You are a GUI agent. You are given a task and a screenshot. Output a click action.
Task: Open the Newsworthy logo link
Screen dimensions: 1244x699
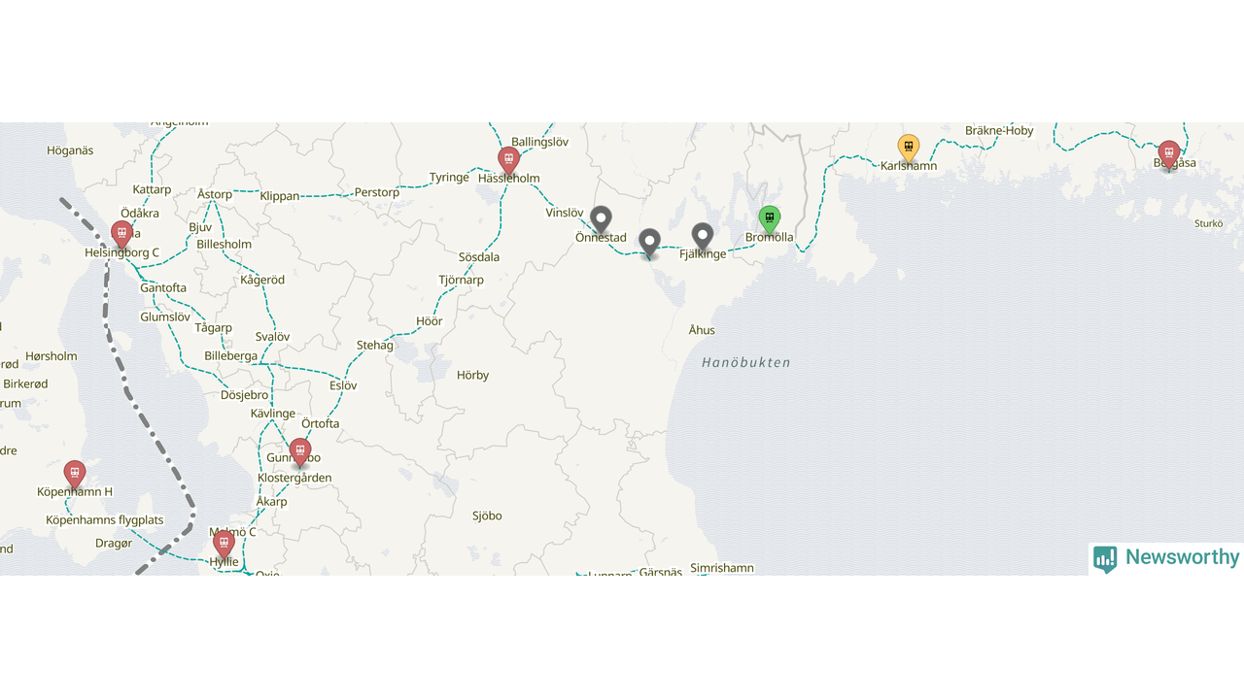point(1166,558)
